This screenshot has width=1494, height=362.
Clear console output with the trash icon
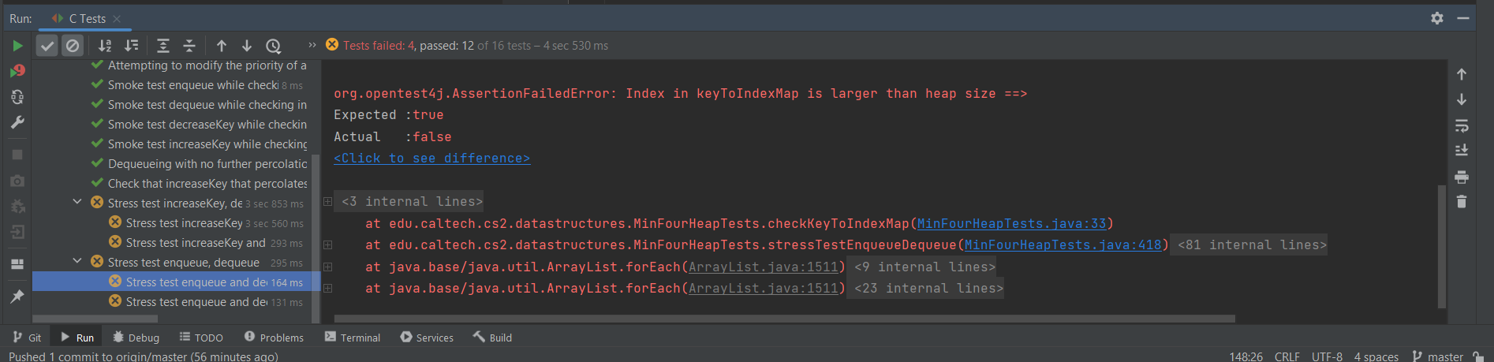pyautogui.click(x=1461, y=202)
